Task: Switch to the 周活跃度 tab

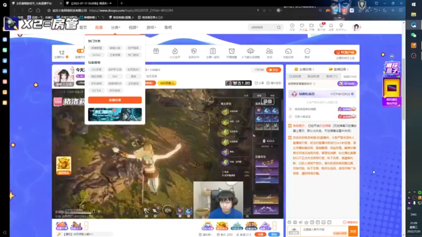Action: coord(313,76)
